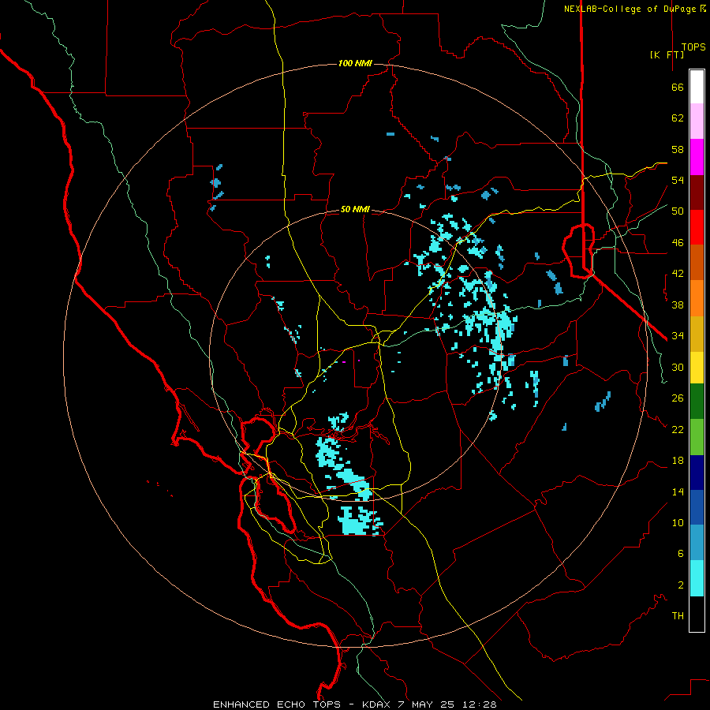Click the legend value 50
Image resolution: width=710 pixels, height=710 pixels.
tap(678, 211)
